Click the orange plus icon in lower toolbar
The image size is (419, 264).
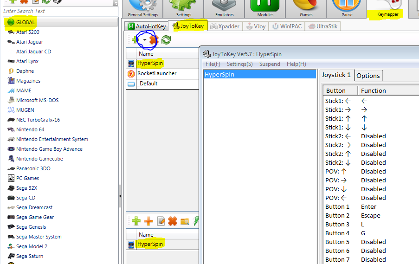148,221
